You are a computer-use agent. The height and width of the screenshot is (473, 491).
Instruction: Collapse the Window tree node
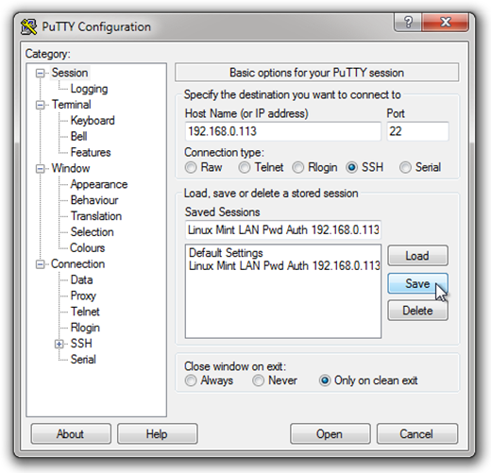(x=41, y=169)
